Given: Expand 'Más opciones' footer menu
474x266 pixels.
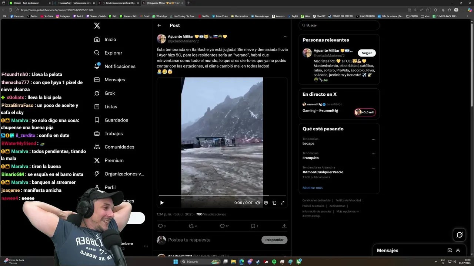Looking at the screenshot, I should click(x=348, y=211).
